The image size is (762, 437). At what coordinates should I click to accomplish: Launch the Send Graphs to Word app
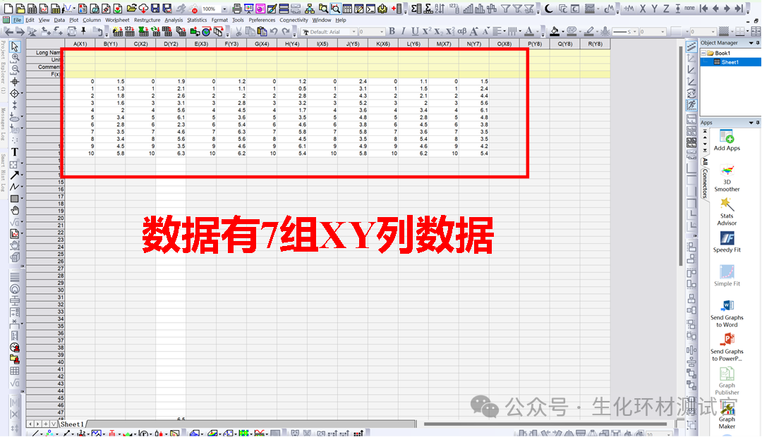727,314
